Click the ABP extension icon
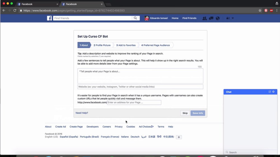 tap(271, 11)
